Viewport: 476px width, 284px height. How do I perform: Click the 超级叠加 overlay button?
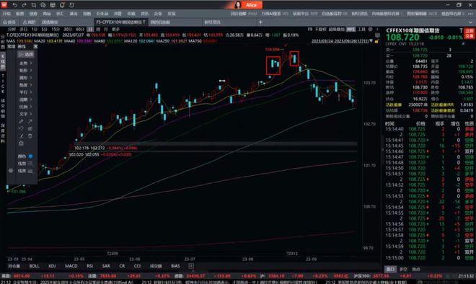click(x=337, y=30)
